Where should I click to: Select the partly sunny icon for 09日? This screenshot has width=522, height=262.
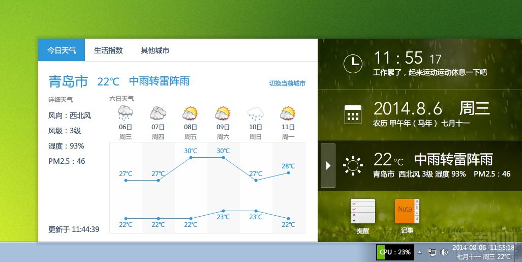[x=223, y=113]
